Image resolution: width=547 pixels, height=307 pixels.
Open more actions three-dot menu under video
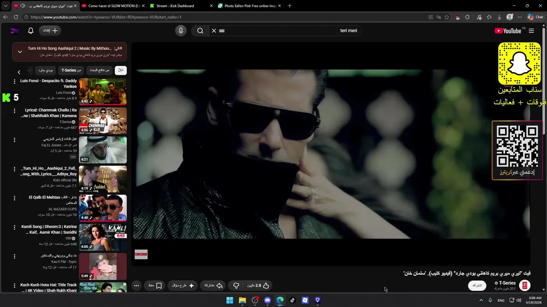136,286
